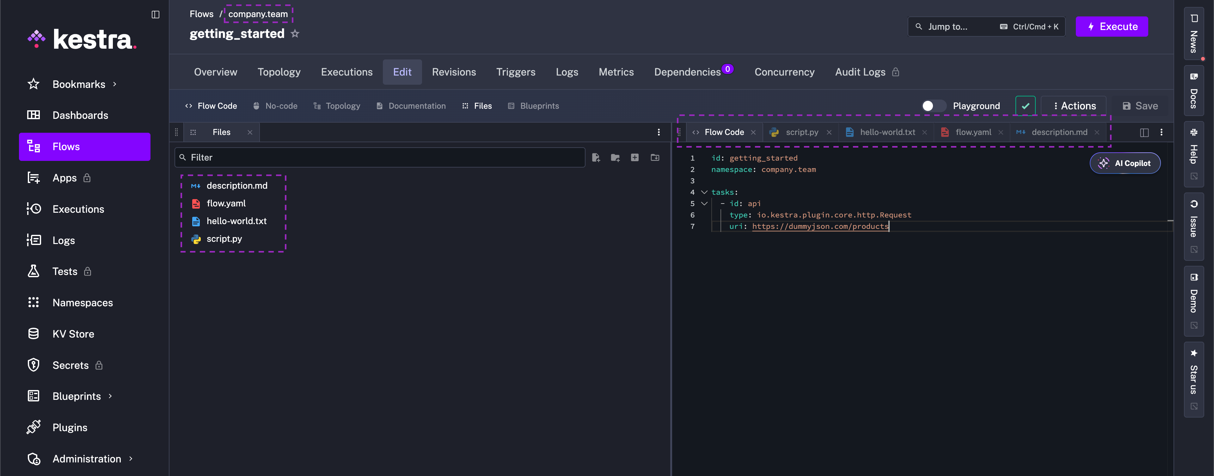Image resolution: width=1214 pixels, height=476 pixels.
Task: Expand the Blueprints section in the sidebar
Action: click(110, 396)
